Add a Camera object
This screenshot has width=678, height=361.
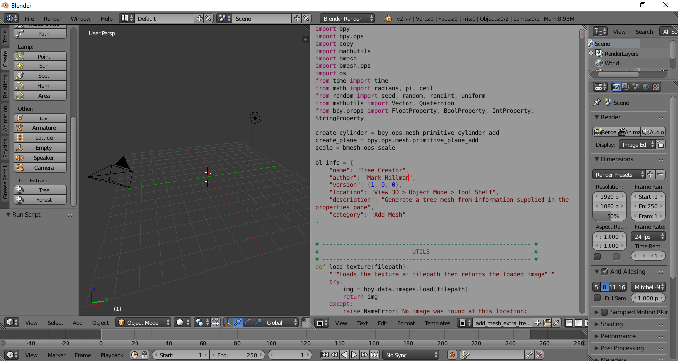click(40, 167)
